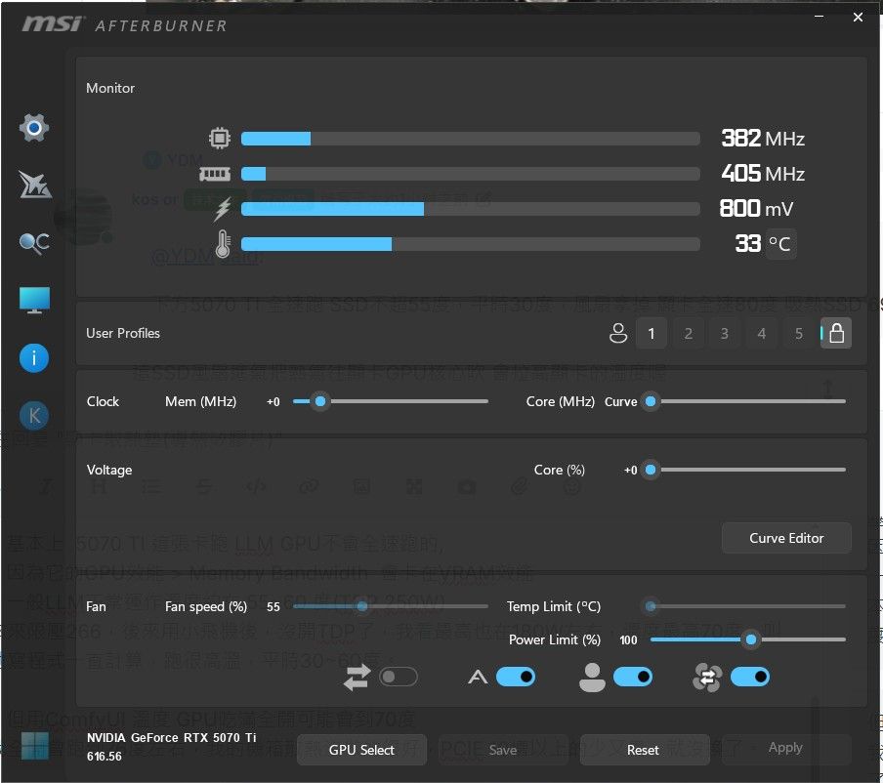
Task: Click the NVIDIA GeForce RTX 5070 Ti label
Action: pos(171,737)
